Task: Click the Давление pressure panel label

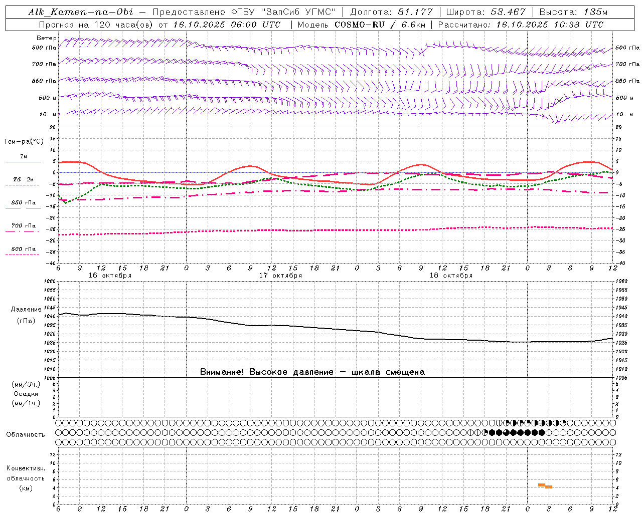Action: tap(26, 310)
